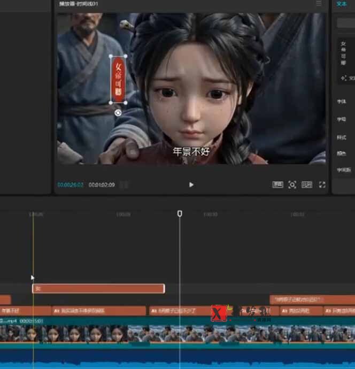The image size is (355, 369).
Task: Switch to the 文本 tab
Action: [342, 4]
